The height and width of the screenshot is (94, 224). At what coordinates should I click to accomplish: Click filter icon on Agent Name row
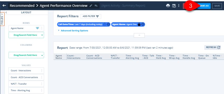pos(38,28)
